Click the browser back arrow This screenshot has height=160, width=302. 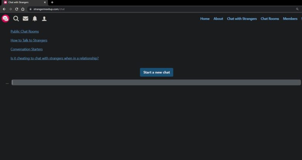click(x=4, y=9)
